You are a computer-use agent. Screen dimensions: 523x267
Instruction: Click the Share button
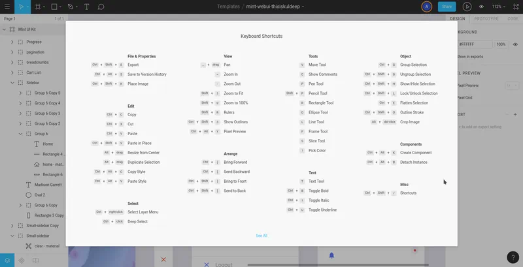pos(447,7)
